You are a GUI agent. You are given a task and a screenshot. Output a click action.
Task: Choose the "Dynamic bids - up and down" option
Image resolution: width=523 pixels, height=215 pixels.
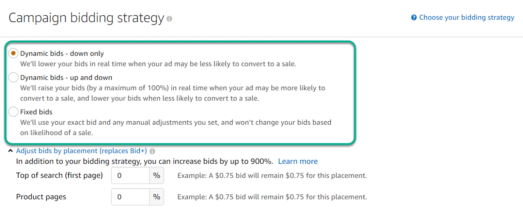coord(13,77)
